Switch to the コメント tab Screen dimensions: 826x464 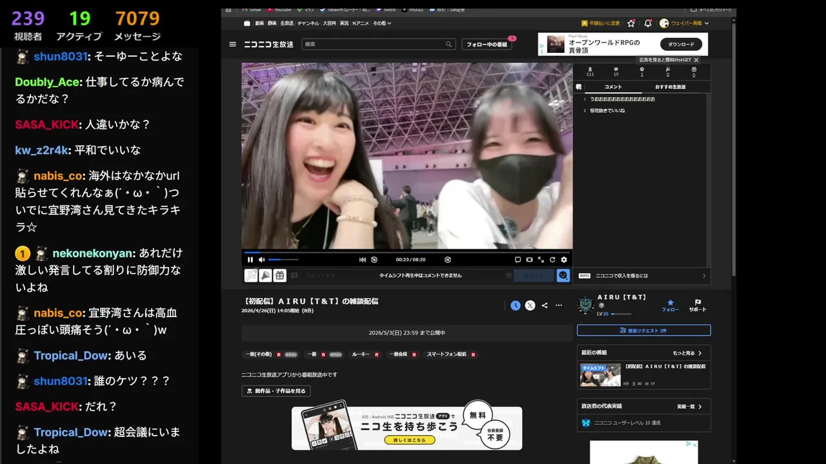pos(613,86)
